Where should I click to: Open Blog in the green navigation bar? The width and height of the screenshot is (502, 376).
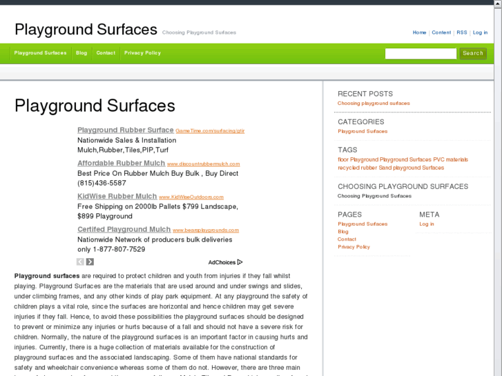pyautogui.click(x=81, y=53)
